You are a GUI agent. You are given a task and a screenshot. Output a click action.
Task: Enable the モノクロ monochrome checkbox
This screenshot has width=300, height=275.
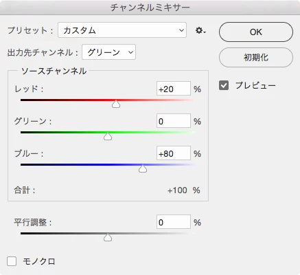(x=12, y=261)
